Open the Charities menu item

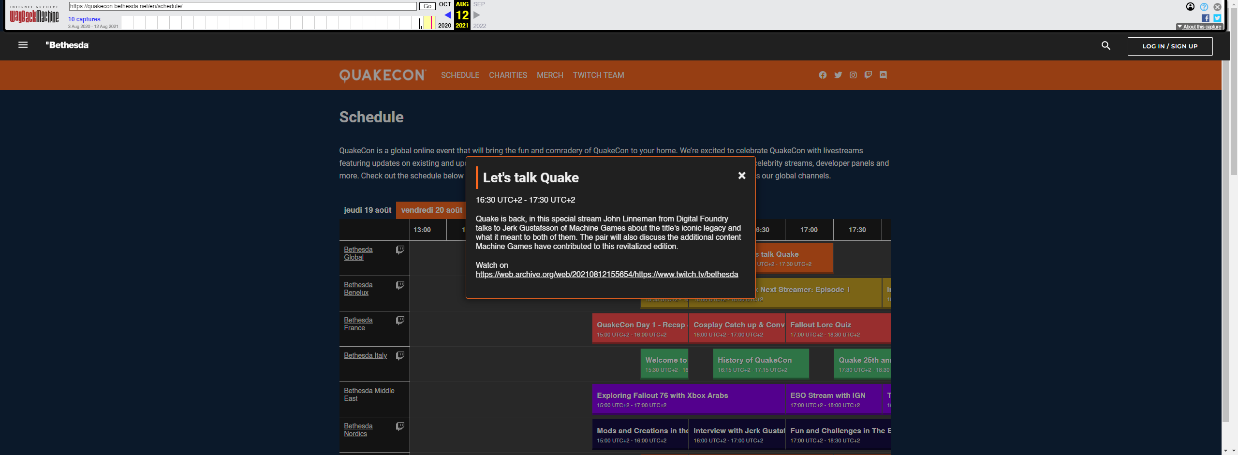click(x=508, y=75)
